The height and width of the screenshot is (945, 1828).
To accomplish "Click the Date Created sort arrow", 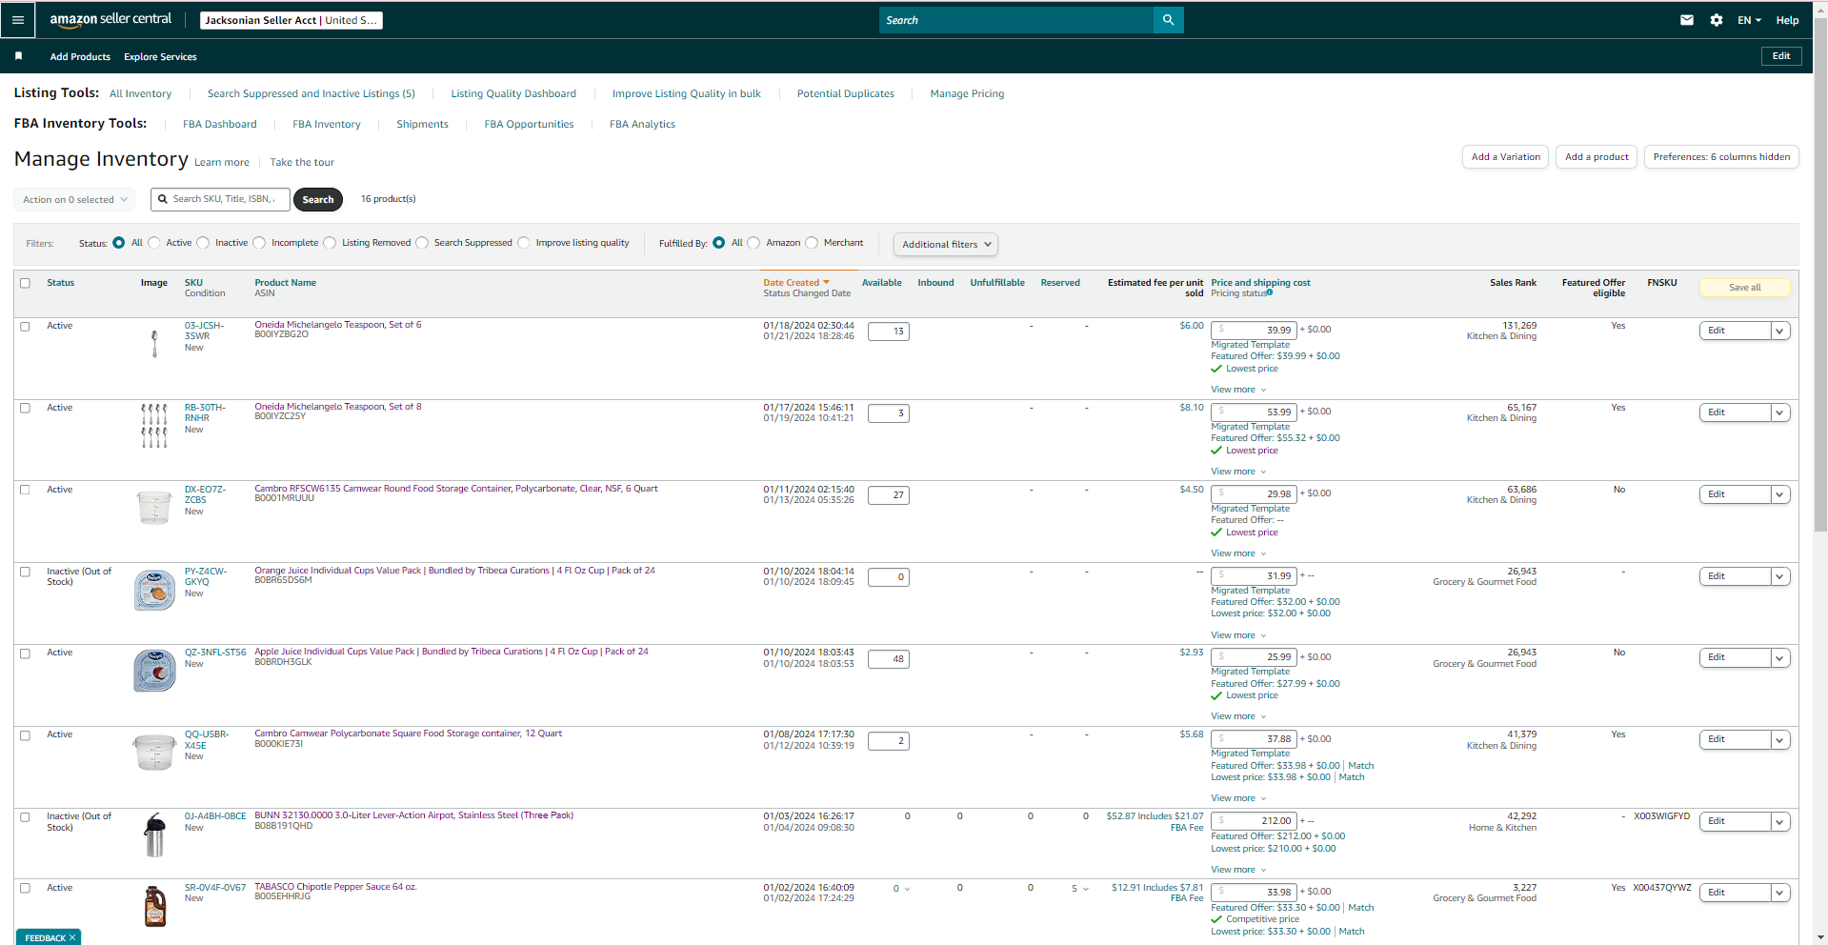I will pos(826,283).
